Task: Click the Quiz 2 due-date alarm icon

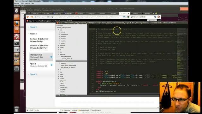Action: [x=51, y=65]
